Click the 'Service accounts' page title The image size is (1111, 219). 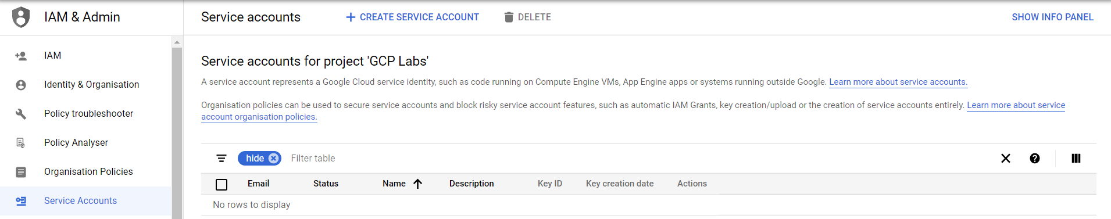click(x=251, y=17)
